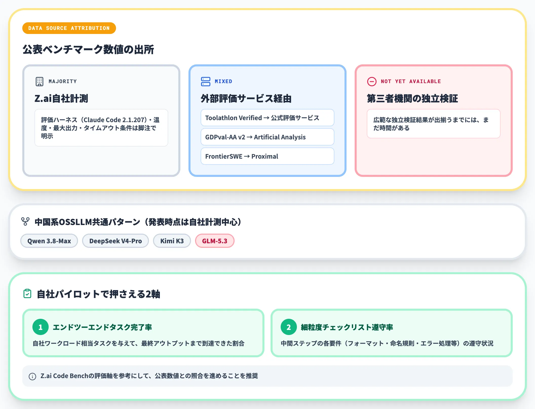The image size is (535, 409).
Task: Click the 評価ハーネス (Claude Code 2.1.207) note box
Action: (101, 128)
